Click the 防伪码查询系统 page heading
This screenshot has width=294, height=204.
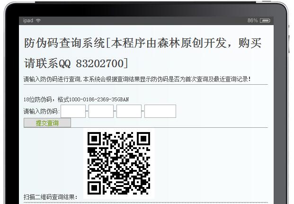[x=64, y=43]
